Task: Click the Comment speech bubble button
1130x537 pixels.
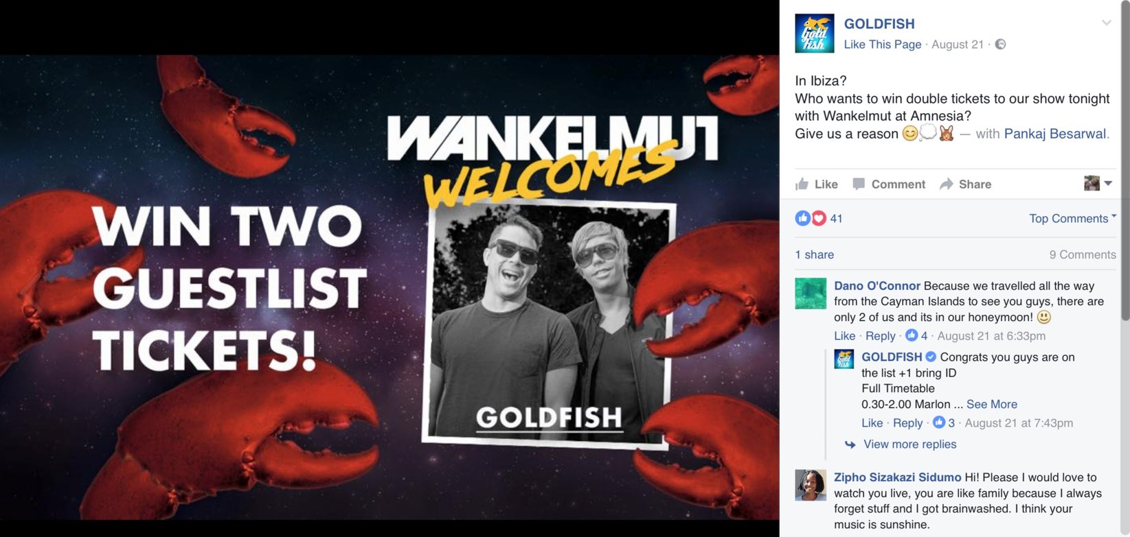Action: [889, 184]
